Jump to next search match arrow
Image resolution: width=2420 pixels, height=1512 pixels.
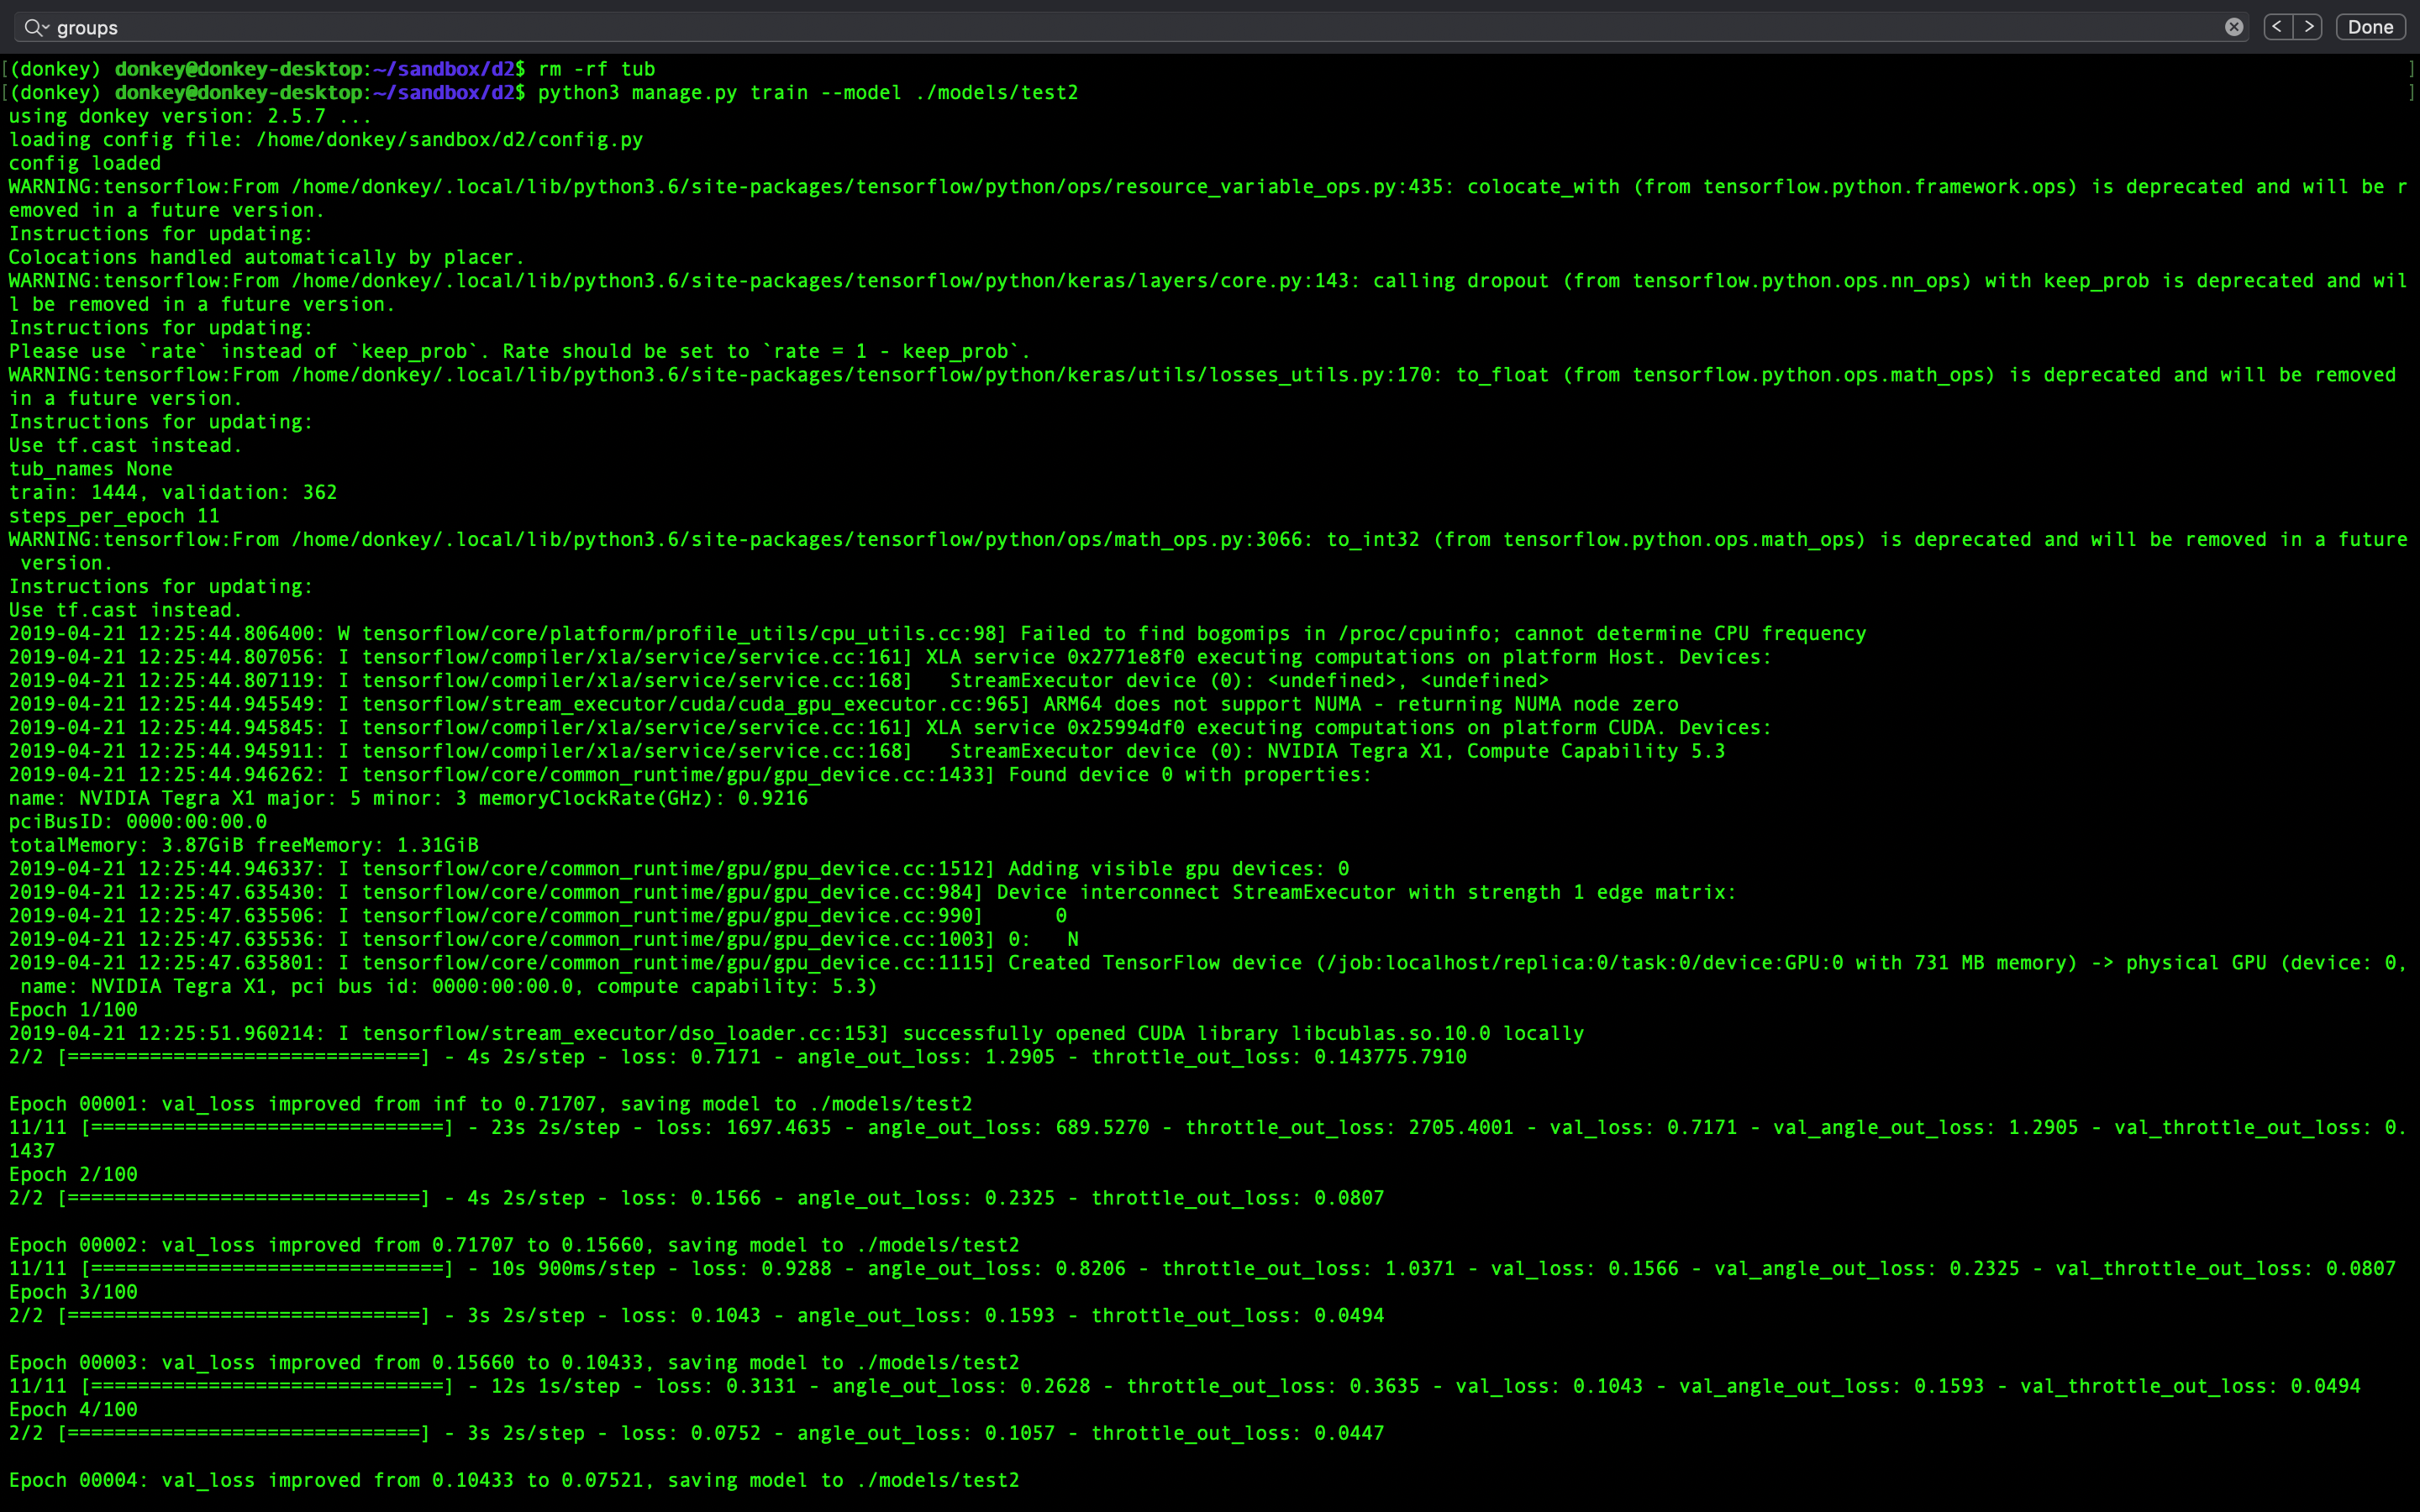[x=2308, y=27]
